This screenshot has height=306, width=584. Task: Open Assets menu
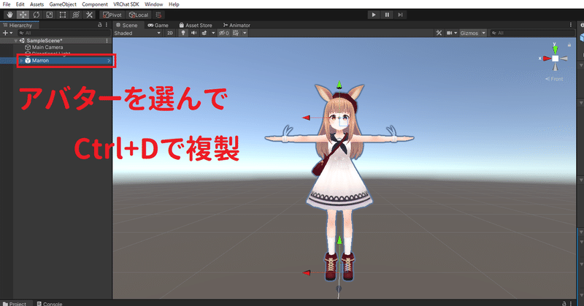tap(36, 4)
